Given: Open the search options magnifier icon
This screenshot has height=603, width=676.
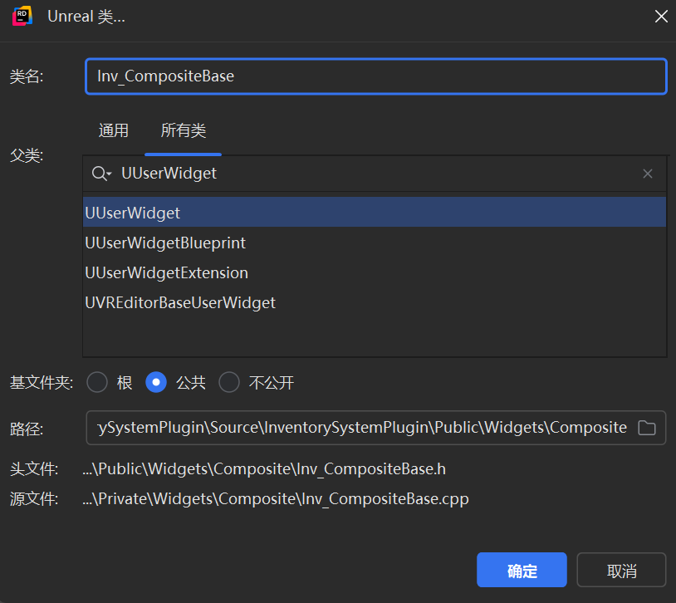Looking at the screenshot, I should click(101, 174).
